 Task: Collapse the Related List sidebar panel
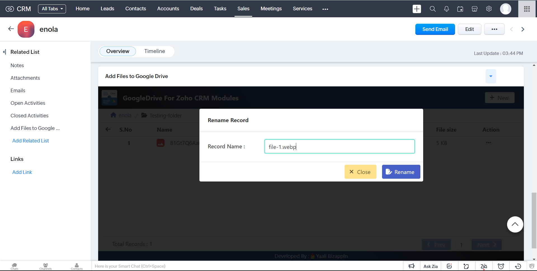click(4, 52)
